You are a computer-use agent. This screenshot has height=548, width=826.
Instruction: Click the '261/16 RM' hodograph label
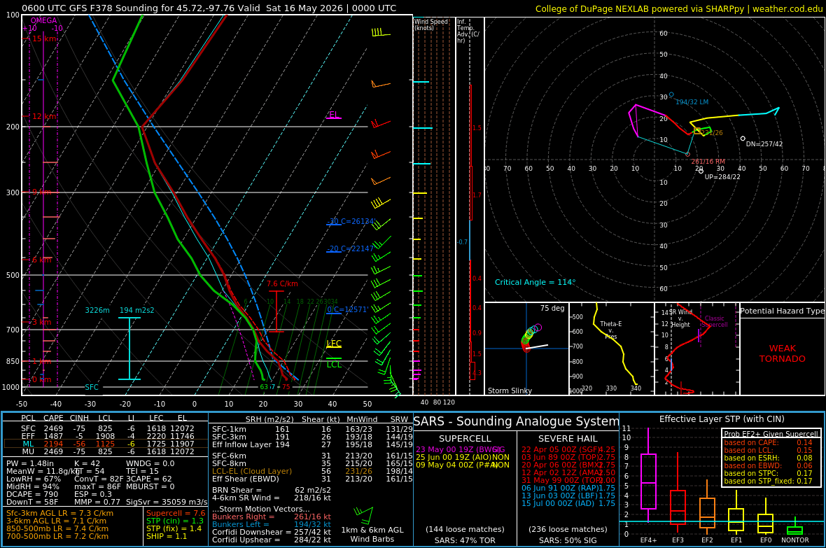[708, 162]
